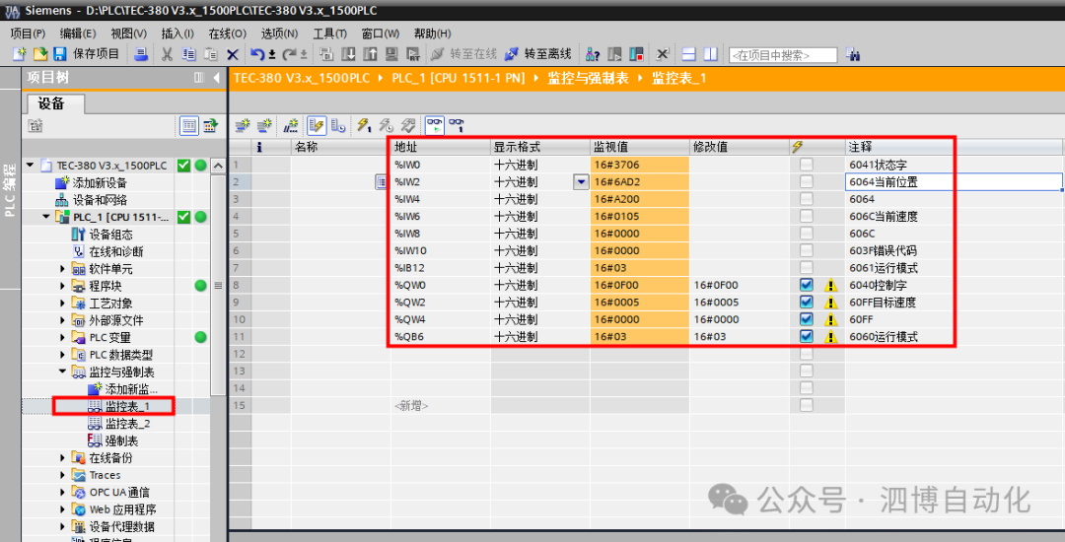Click PLC_1 [CPU 1511-1 PN] breadcrumb
The height and width of the screenshot is (542, 1065).
coord(459,78)
